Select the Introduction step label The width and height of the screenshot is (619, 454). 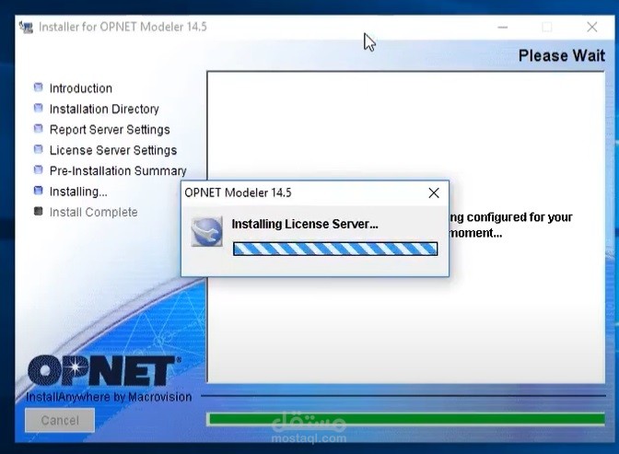pyautogui.click(x=81, y=88)
